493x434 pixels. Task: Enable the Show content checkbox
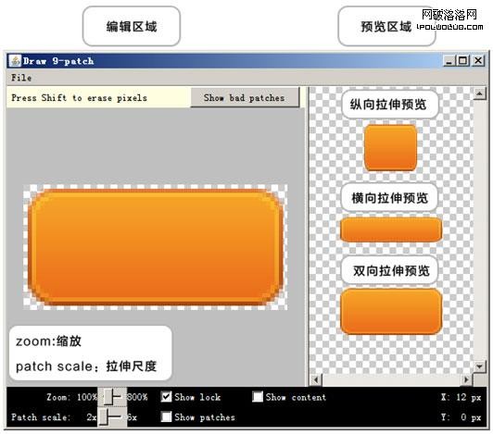point(258,396)
